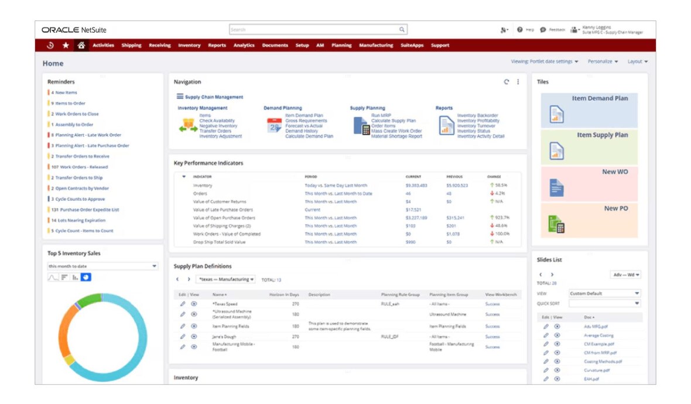
Task: View the *Ultrasound Machine supply plan
Action: 194,314
